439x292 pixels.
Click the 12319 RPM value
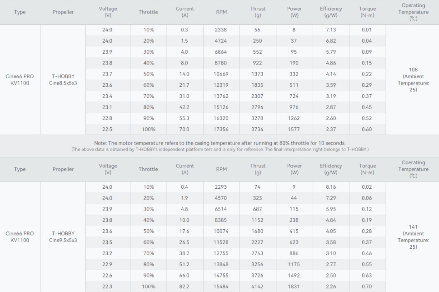(x=221, y=85)
